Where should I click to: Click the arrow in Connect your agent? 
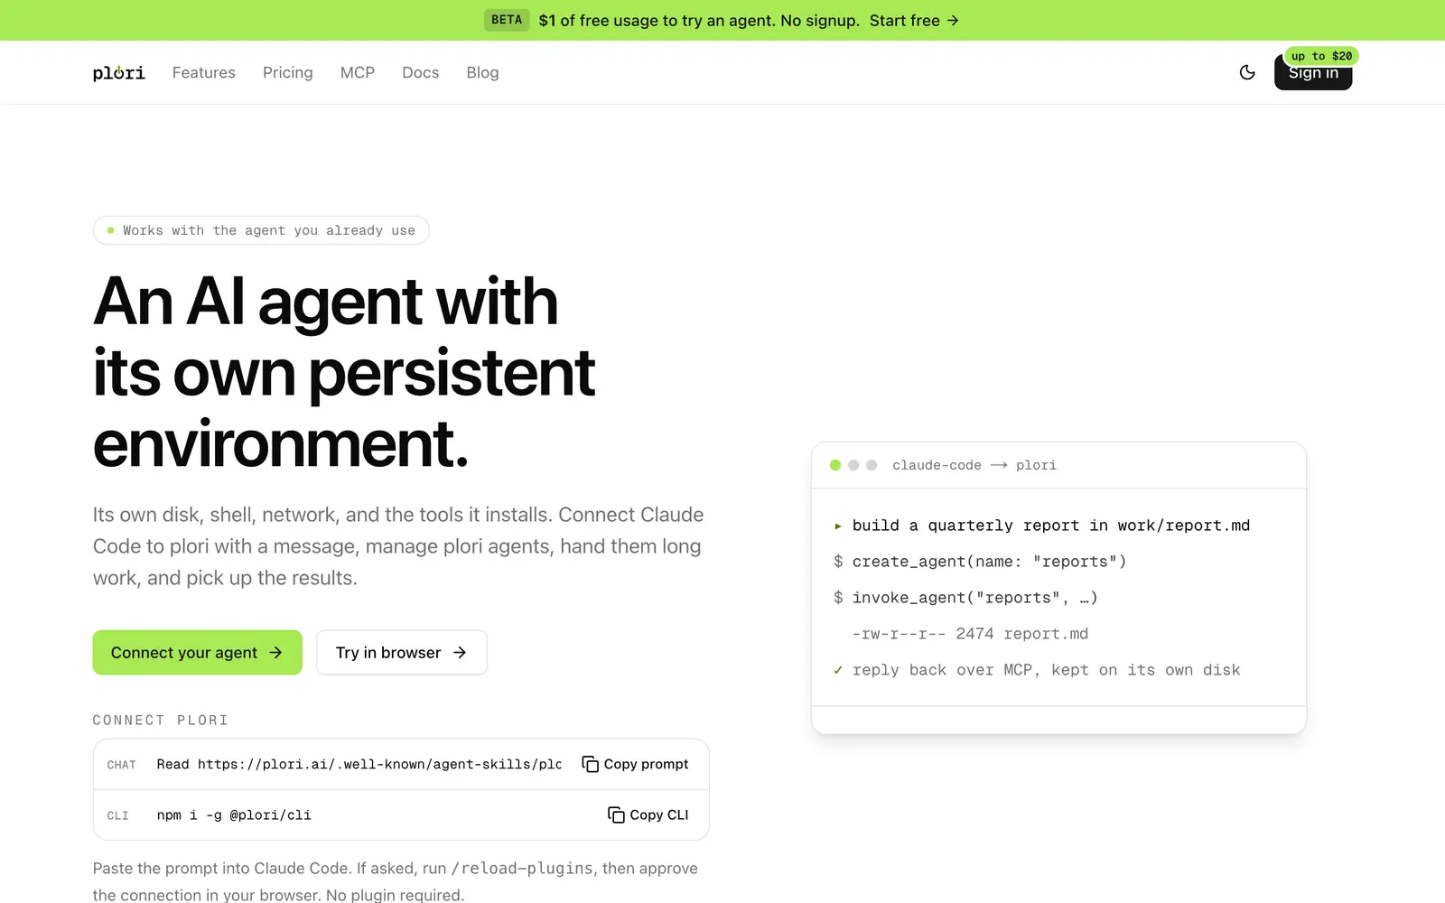(x=275, y=652)
